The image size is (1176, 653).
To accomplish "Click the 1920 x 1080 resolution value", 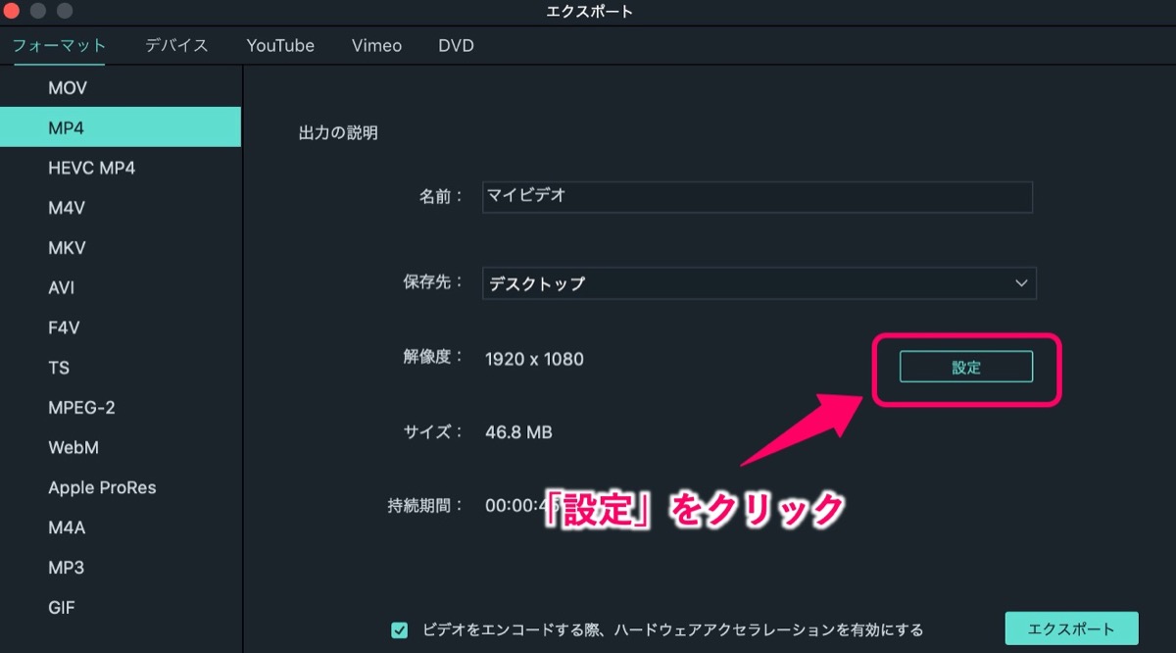I will 534,359.
